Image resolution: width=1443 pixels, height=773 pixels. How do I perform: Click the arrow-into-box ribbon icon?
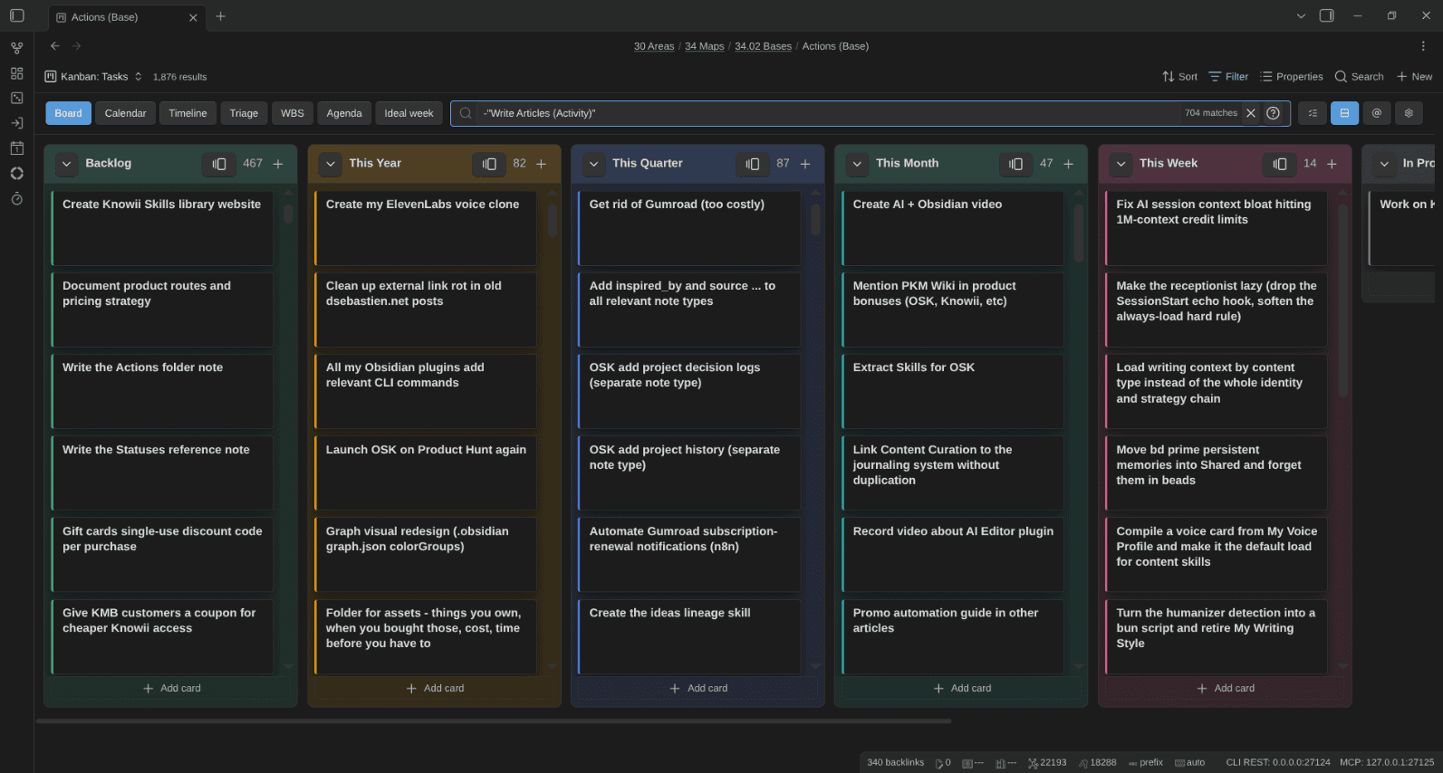click(x=16, y=123)
